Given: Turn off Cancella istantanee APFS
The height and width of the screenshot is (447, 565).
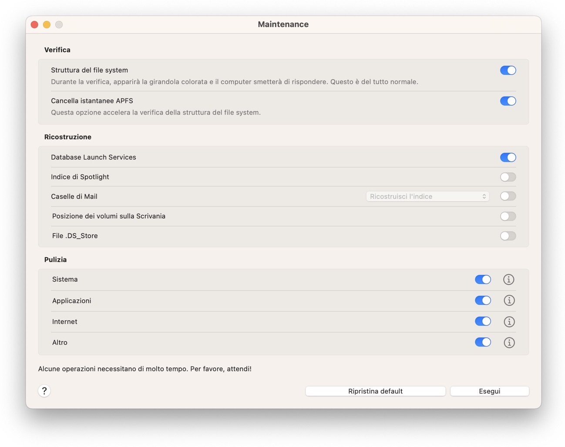Looking at the screenshot, I should coord(508,101).
